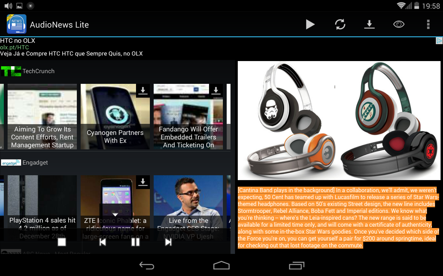Screen dimensions: 443x276
Task: Open the ZTE Iconic Phablet article
Action: pos(115,208)
